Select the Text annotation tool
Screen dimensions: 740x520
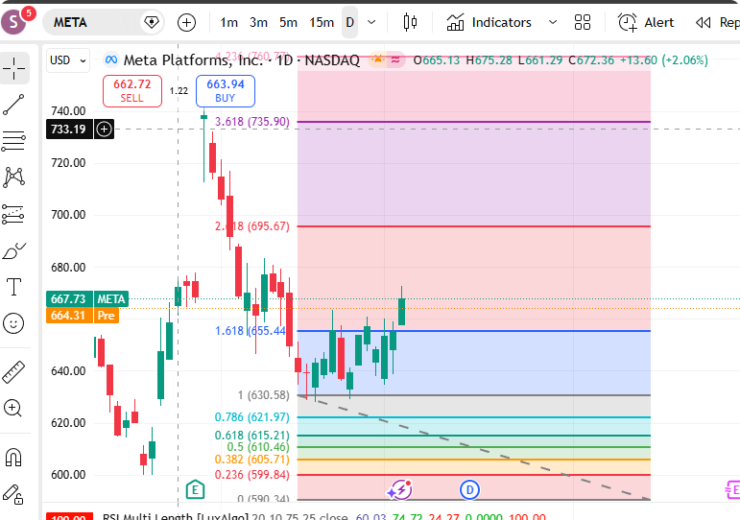click(13, 287)
